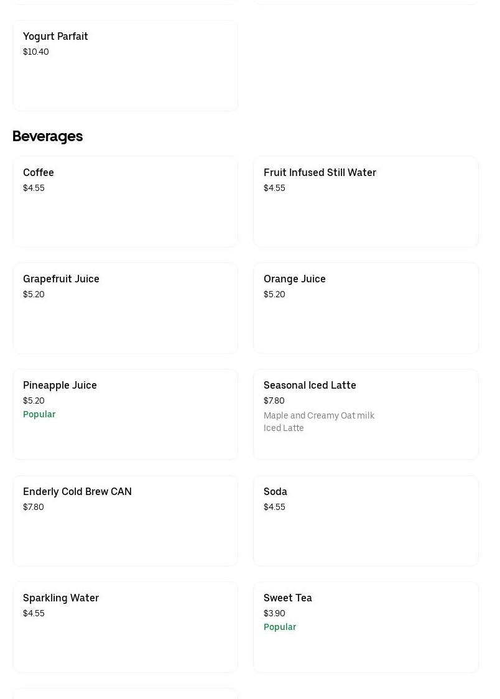Click the $3.90 price of Sweet Tea
The image size is (500, 699).
click(274, 613)
